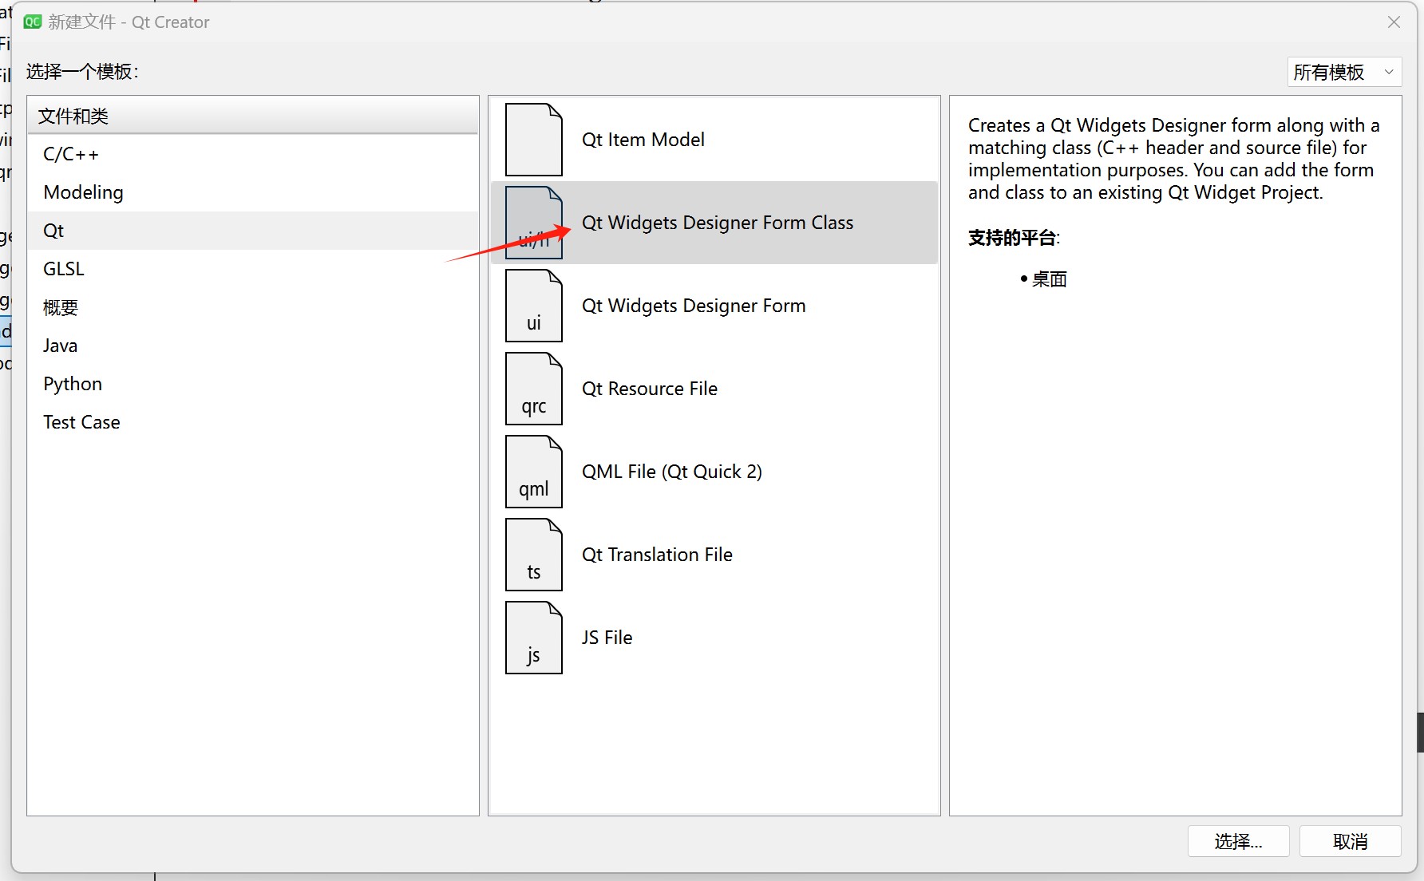Select the Modeling category
Viewport: 1424px width, 881px height.
pyautogui.click(x=83, y=192)
